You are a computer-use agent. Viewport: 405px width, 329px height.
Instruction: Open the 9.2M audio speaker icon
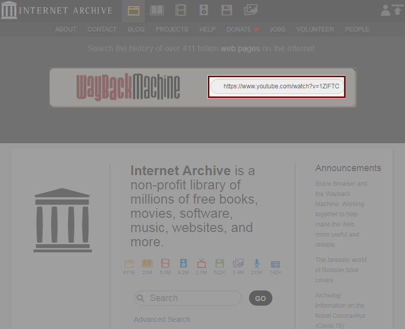(x=183, y=264)
